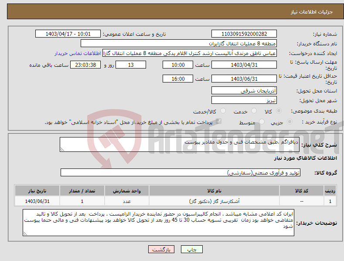344x261 pixels.
Task: Click the توضیحات خریدار text area
Action: (x=158, y=223)
